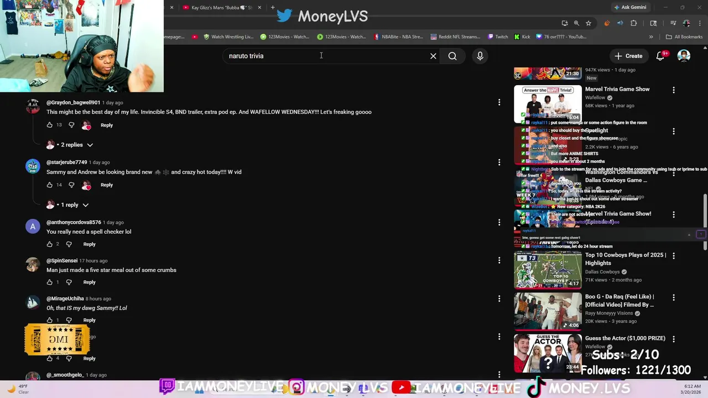
Task: Start voice search with microphone icon
Action: [x=480, y=56]
